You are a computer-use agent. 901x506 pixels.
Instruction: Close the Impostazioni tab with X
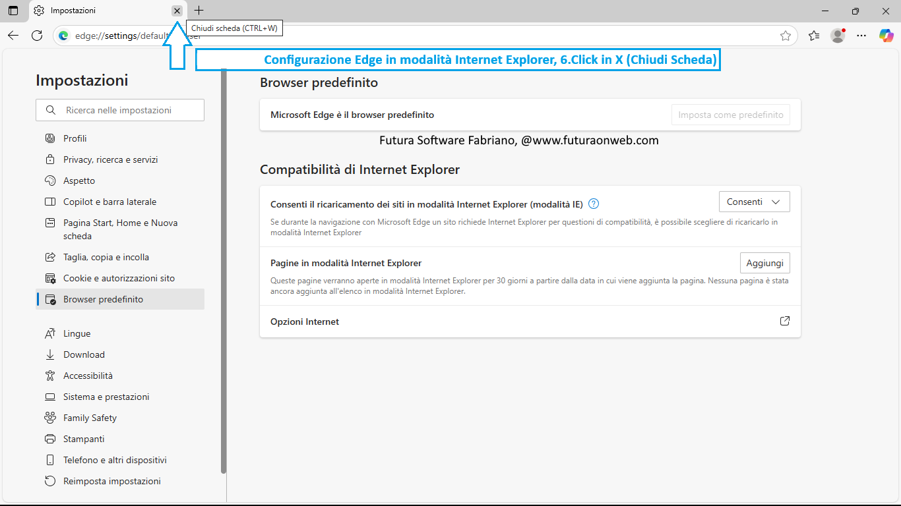click(177, 11)
